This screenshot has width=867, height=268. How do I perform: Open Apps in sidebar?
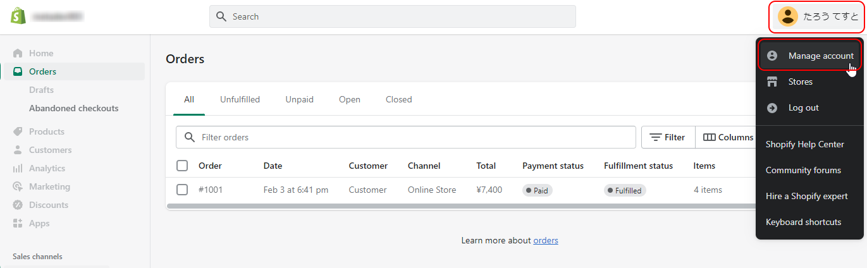39,223
